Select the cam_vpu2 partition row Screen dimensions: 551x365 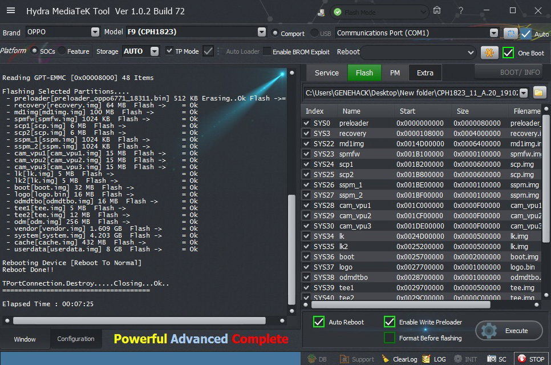point(422,216)
